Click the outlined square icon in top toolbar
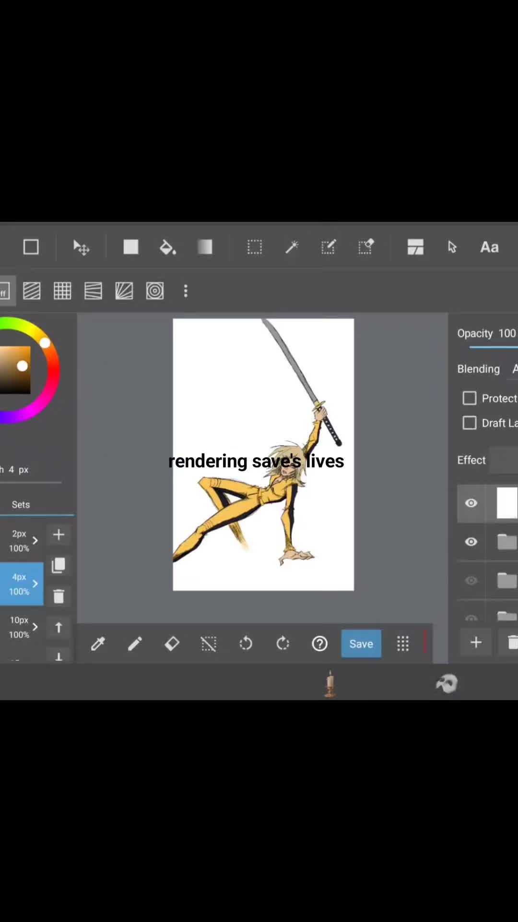The height and width of the screenshot is (922, 518). (31, 247)
